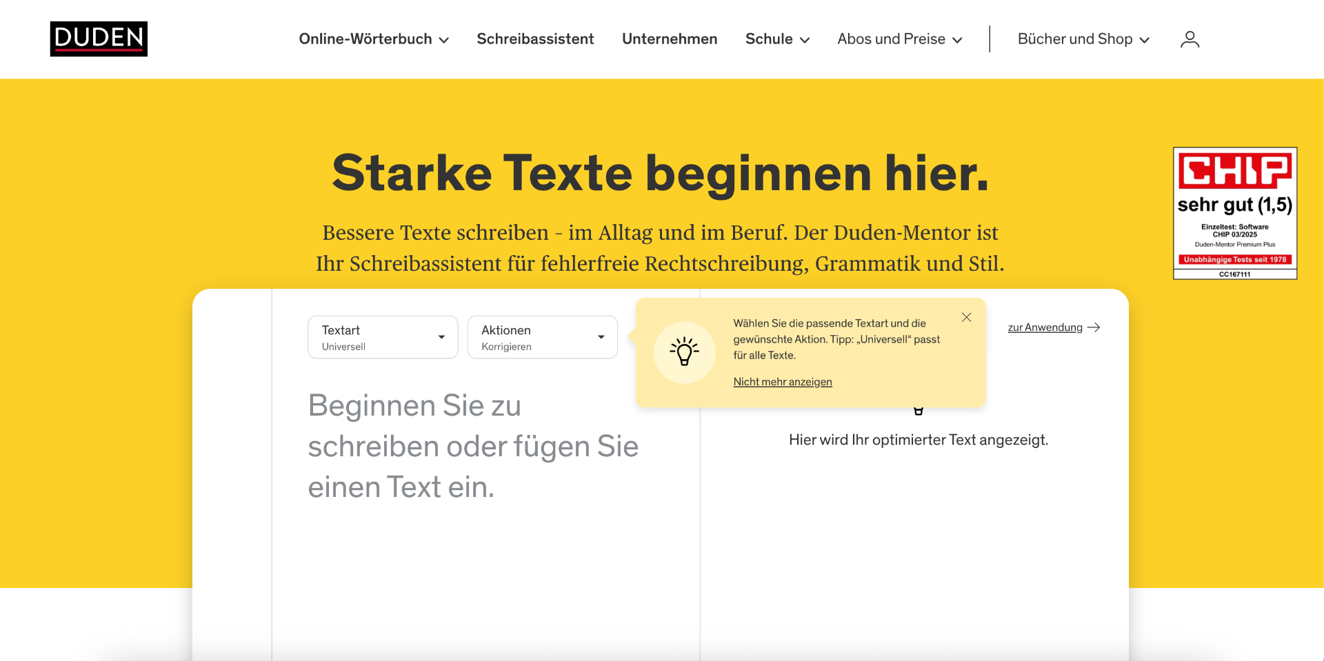Click the lightbulb tip icon
Screen dimensions: 1324x661
(684, 352)
